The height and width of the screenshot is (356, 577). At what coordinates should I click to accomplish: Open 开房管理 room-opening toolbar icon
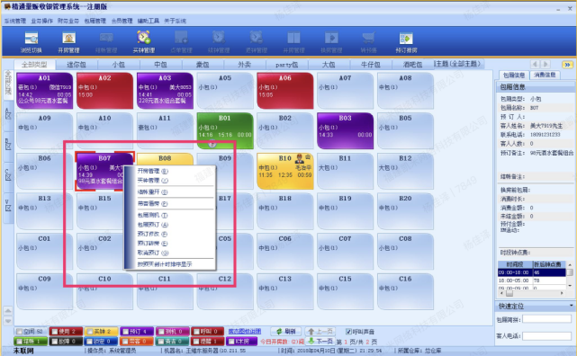tap(68, 42)
